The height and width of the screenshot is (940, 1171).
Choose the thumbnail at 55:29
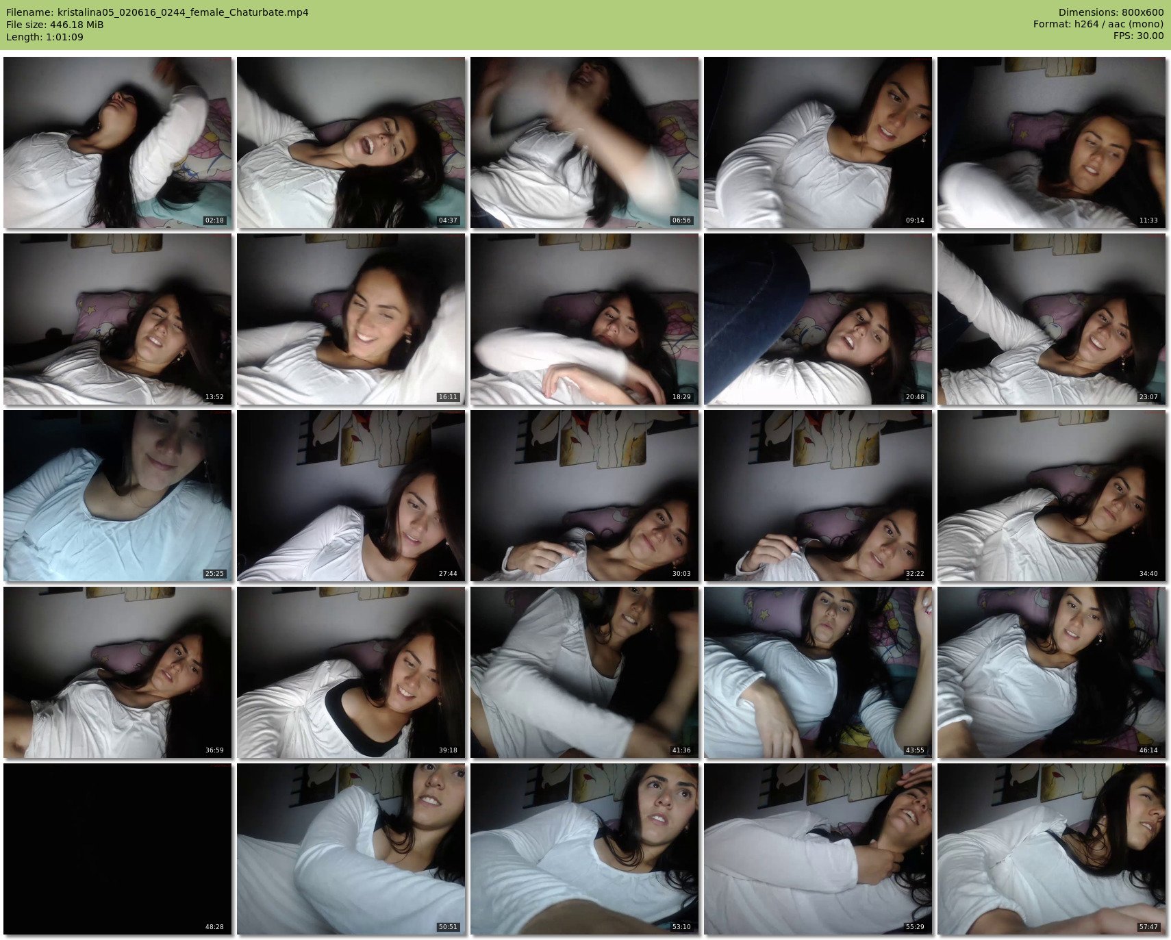818,849
